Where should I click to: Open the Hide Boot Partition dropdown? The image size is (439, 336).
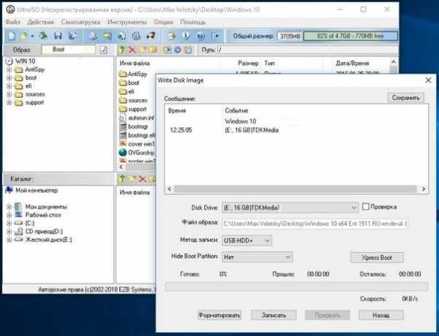(288, 257)
